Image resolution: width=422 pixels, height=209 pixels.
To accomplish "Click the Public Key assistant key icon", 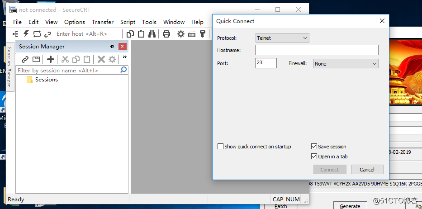I will click(202, 34).
